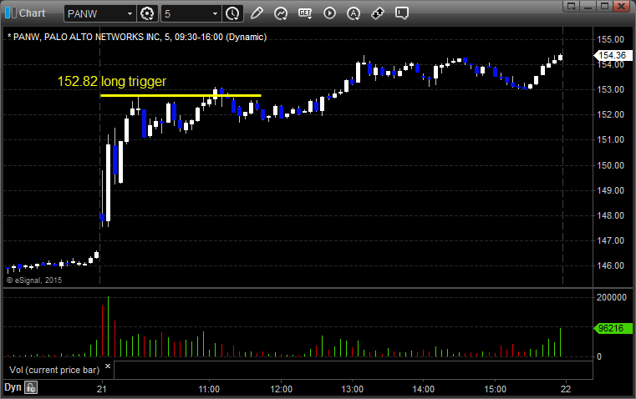Open the time template clock menu
This screenshot has height=399, width=636.
[232, 13]
